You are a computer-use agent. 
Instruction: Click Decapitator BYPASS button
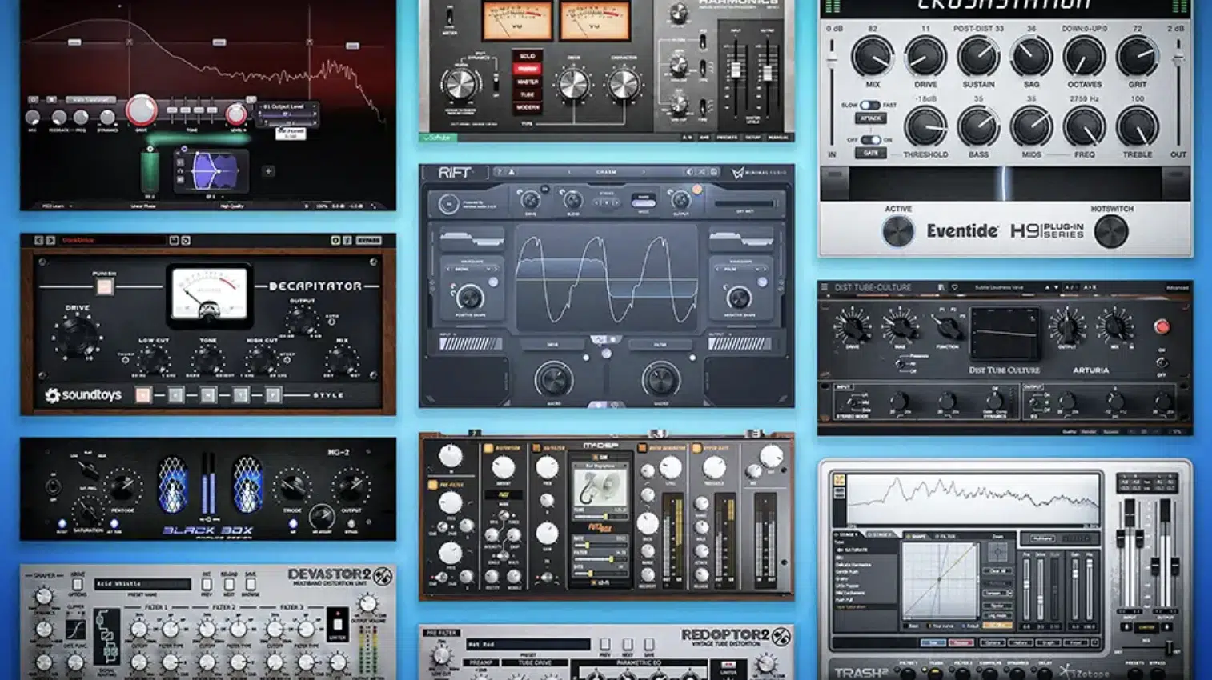click(368, 240)
